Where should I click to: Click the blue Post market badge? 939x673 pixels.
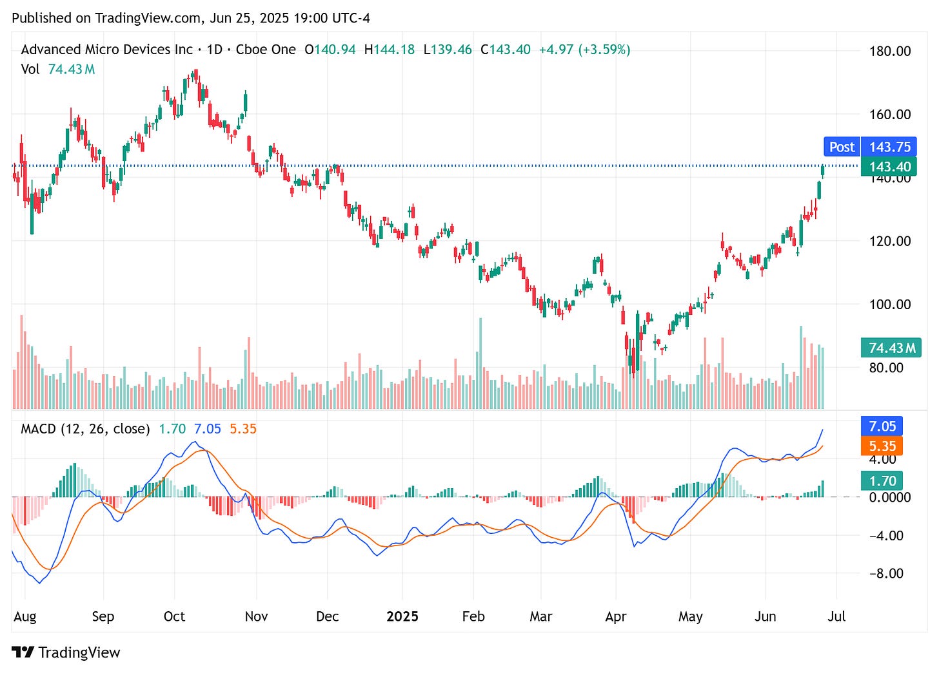pyautogui.click(x=840, y=147)
